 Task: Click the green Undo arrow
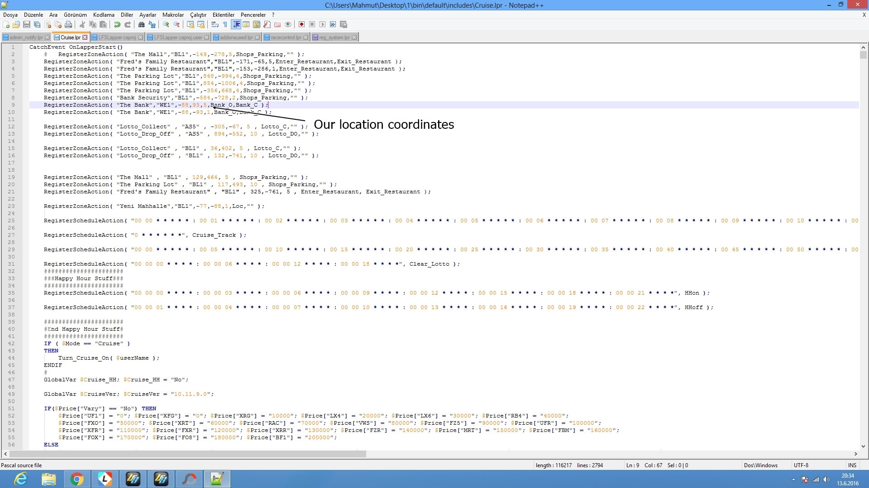point(117,24)
